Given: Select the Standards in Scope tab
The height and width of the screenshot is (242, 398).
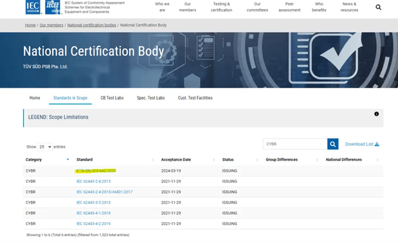Looking at the screenshot, I should tap(70, 98).
